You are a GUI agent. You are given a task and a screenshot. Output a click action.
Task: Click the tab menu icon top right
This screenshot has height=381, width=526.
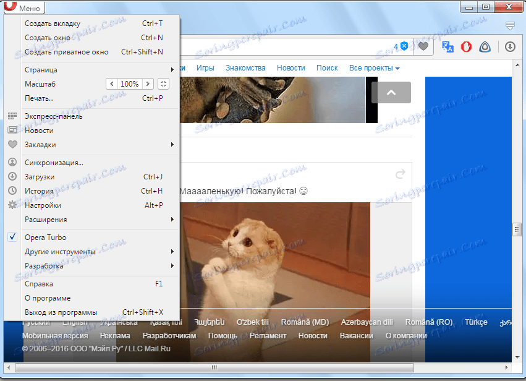tap(510, 25)
